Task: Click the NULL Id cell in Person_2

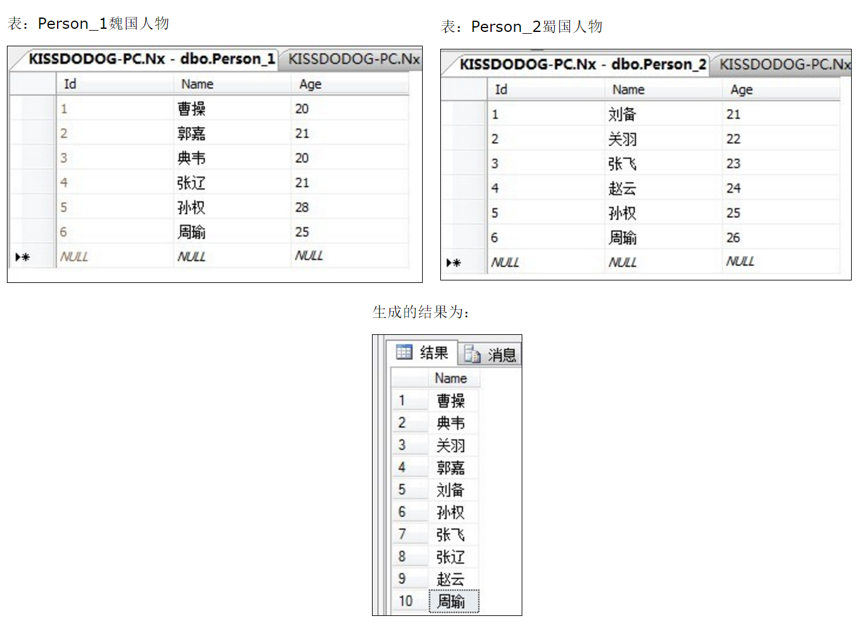Action: [546, 262]
